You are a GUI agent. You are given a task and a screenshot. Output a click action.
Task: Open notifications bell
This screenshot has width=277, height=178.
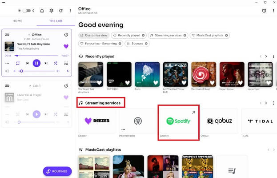tap(42, 11)
